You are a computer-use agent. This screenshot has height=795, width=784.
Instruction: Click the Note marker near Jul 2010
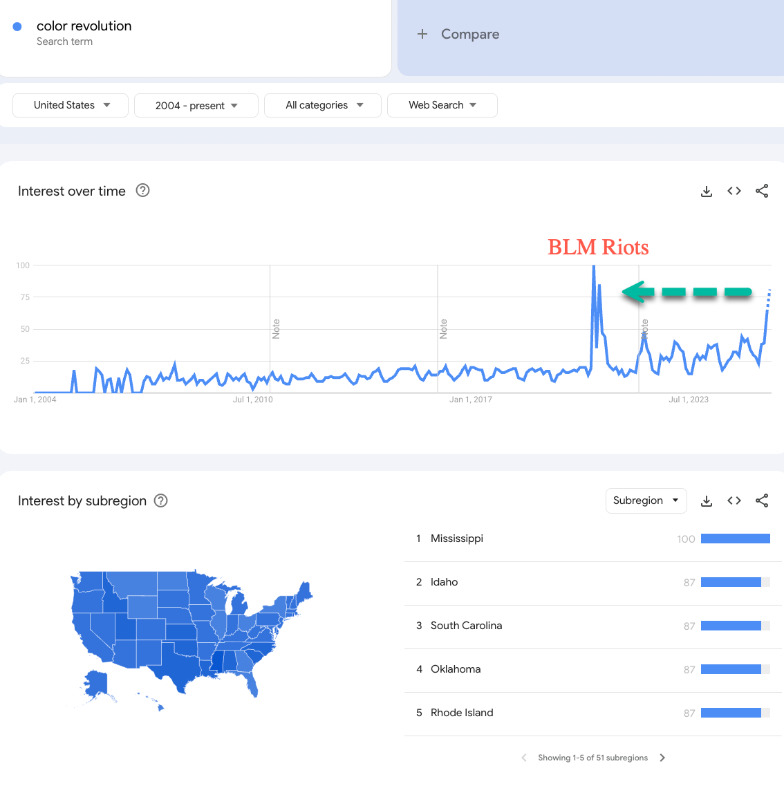(x=276, y=328)
